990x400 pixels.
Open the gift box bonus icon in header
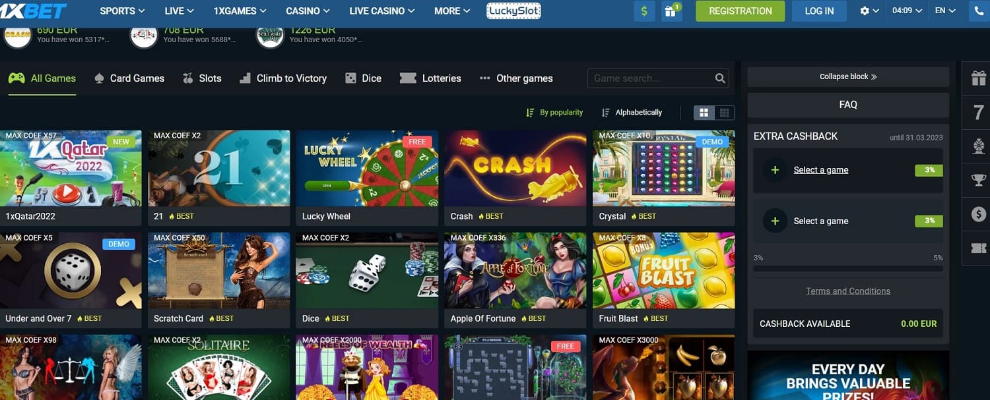[672, 11]
